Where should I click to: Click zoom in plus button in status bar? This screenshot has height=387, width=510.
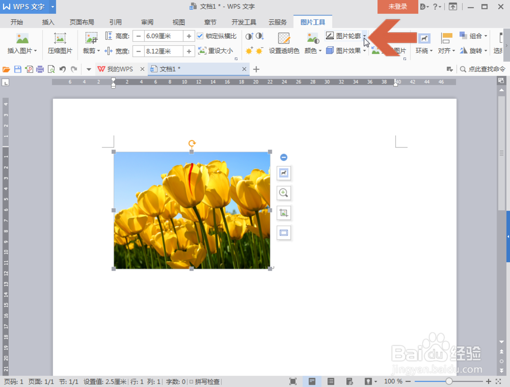(x=489, y=381)
